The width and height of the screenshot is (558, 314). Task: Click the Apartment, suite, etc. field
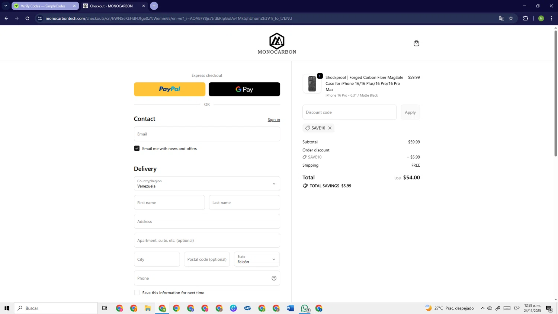(x=207, y=240)
